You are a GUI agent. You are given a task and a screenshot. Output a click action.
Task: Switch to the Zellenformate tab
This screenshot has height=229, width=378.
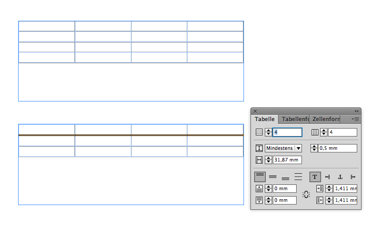coord(326,119)
